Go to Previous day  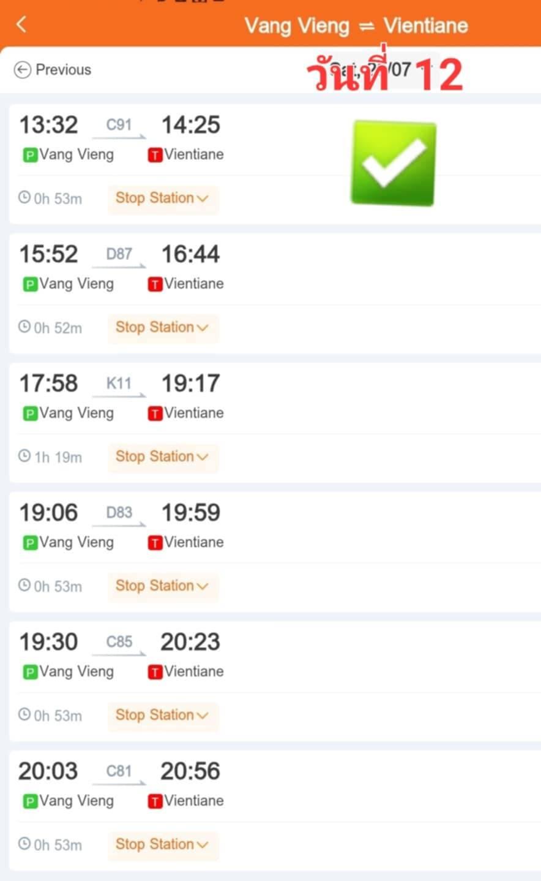[53, 70]
